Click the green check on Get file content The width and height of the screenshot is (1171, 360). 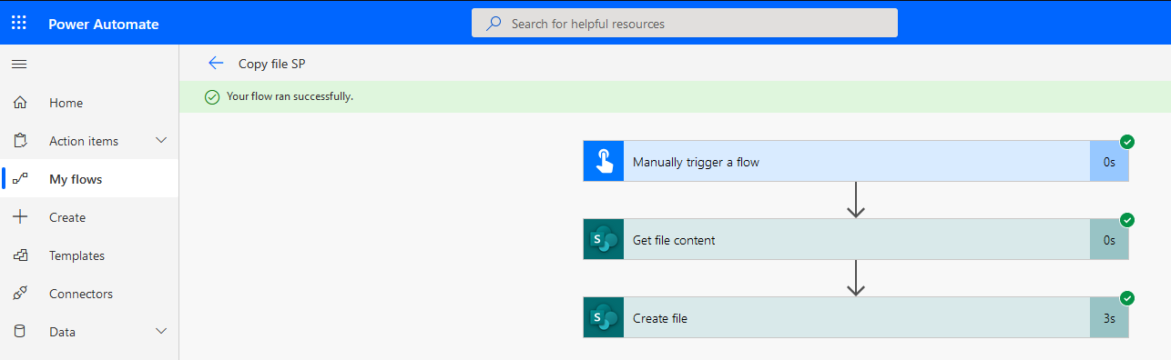(1127, 219)
